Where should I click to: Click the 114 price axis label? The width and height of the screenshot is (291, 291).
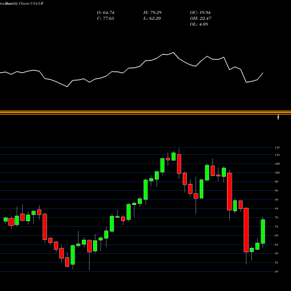(x=277, y=155)
